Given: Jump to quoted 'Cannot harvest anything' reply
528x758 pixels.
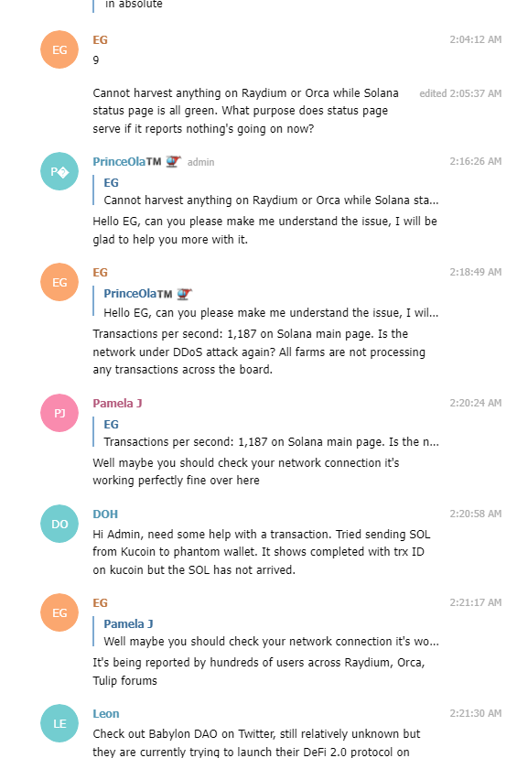Looking at the screenshot, I should click(x=266, y=191).
